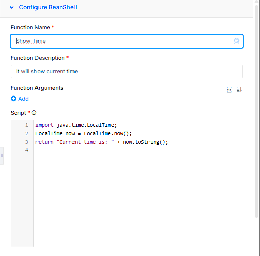Click the assistant icon inside Function Name field

(x=237, y=41)
